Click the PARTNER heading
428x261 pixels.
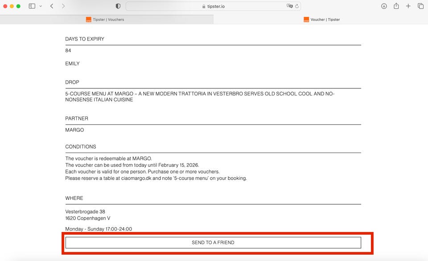77,119
